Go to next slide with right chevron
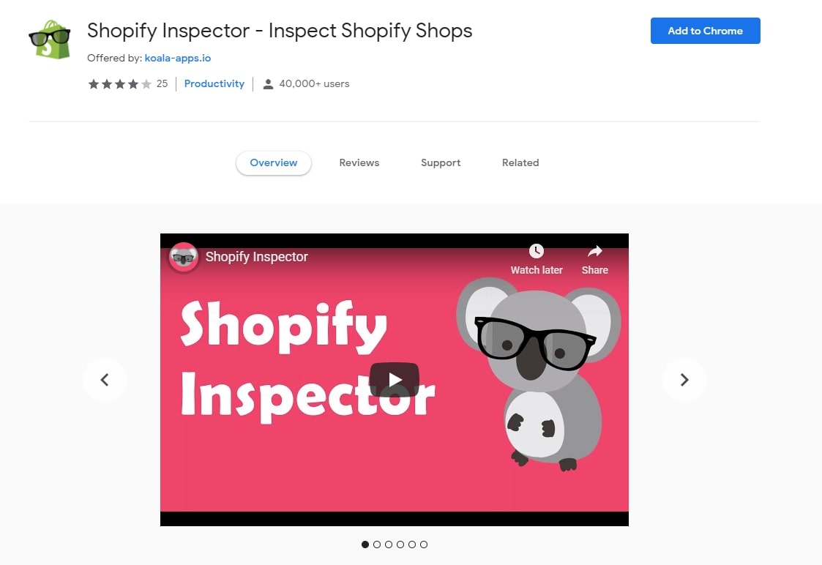 pos(684,379)
